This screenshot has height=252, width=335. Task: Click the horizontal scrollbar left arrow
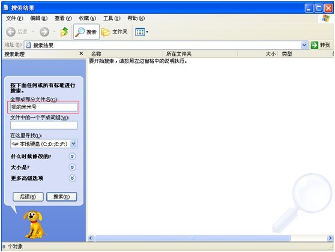pos(91,238)
